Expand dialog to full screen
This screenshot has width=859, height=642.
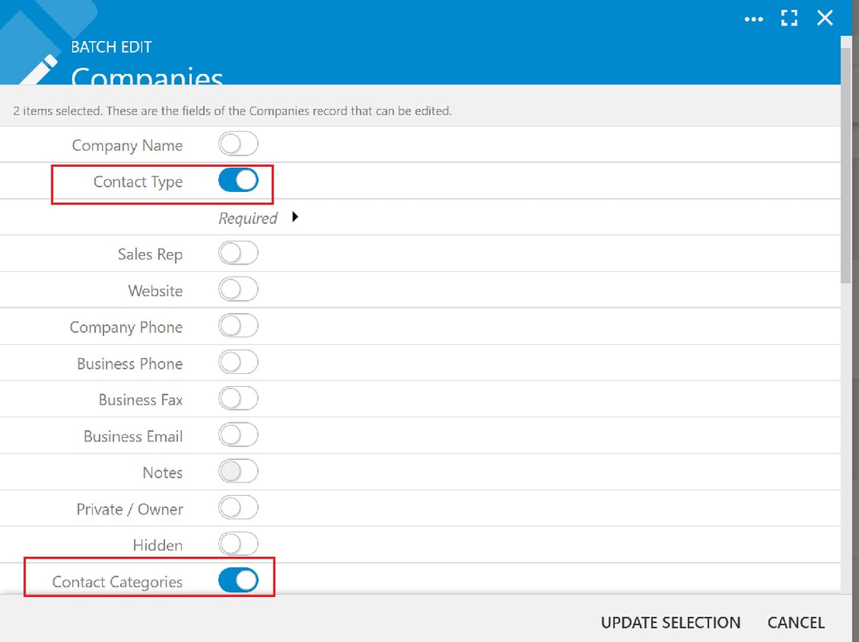point(789,18)
